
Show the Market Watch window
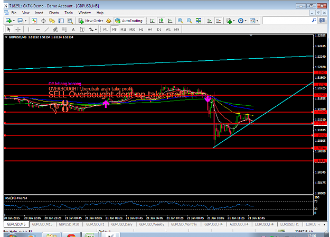coord(34,21)
